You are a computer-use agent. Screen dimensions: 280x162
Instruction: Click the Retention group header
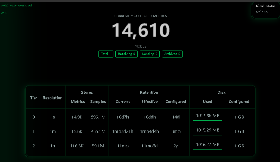tap(149, 92)
